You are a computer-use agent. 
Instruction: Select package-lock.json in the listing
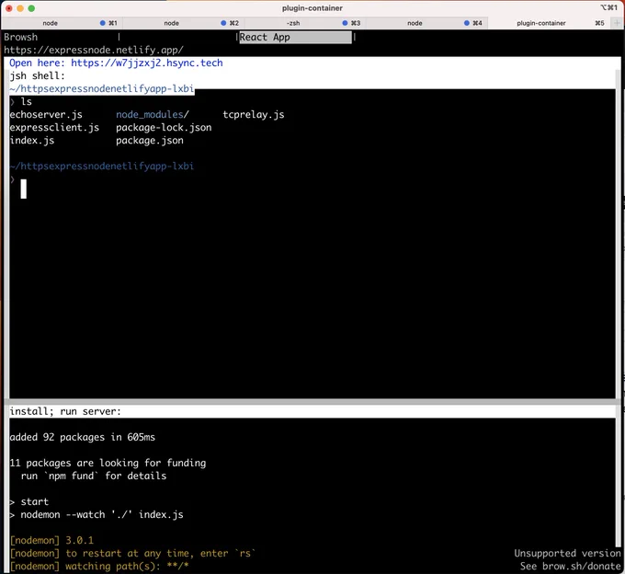pos(164,128)
